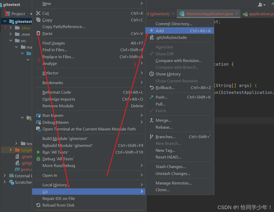Choose Rebuild Module 'giteetest' item
274x212 pixels.
click(x=89, y=145)
